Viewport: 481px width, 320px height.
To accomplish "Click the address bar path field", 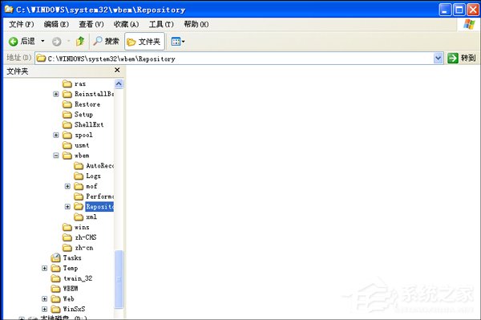I will coord(235,59).
